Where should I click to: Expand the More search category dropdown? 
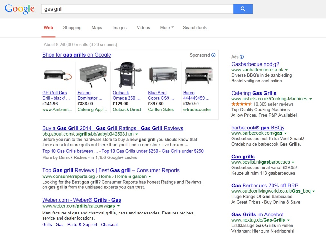pyautogui.click(x=167, y=28)
